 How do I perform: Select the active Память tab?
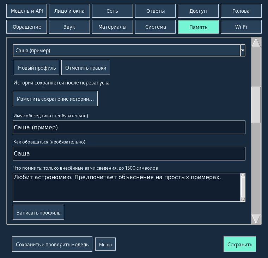198,27
